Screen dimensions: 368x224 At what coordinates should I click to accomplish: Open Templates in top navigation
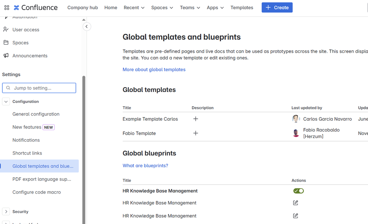click(242, 7)
